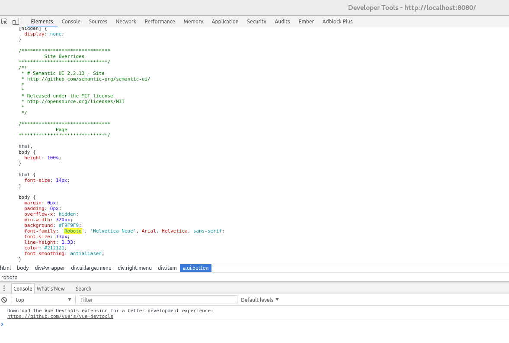Click the height: 100% line
Screen dimensions: 509x343
42,158
